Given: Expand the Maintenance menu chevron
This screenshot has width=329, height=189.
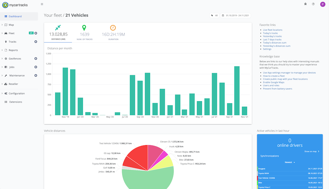Looking at the screenshot, I should pyautogui.click(x=2, y=75).
